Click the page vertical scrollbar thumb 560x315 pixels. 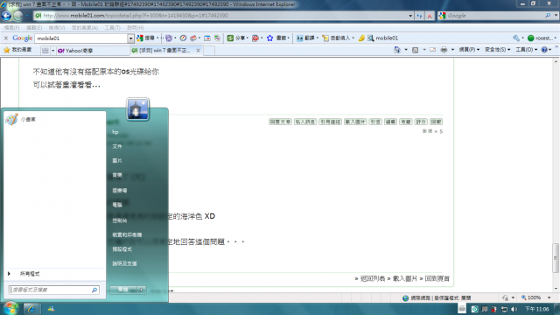point(556,257)
